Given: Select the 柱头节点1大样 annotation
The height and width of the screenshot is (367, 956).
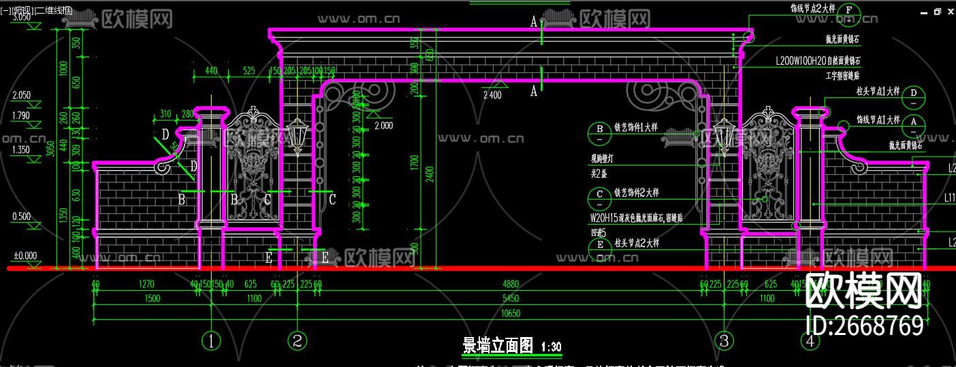Looking at the screenshot, I should point(877,91).
